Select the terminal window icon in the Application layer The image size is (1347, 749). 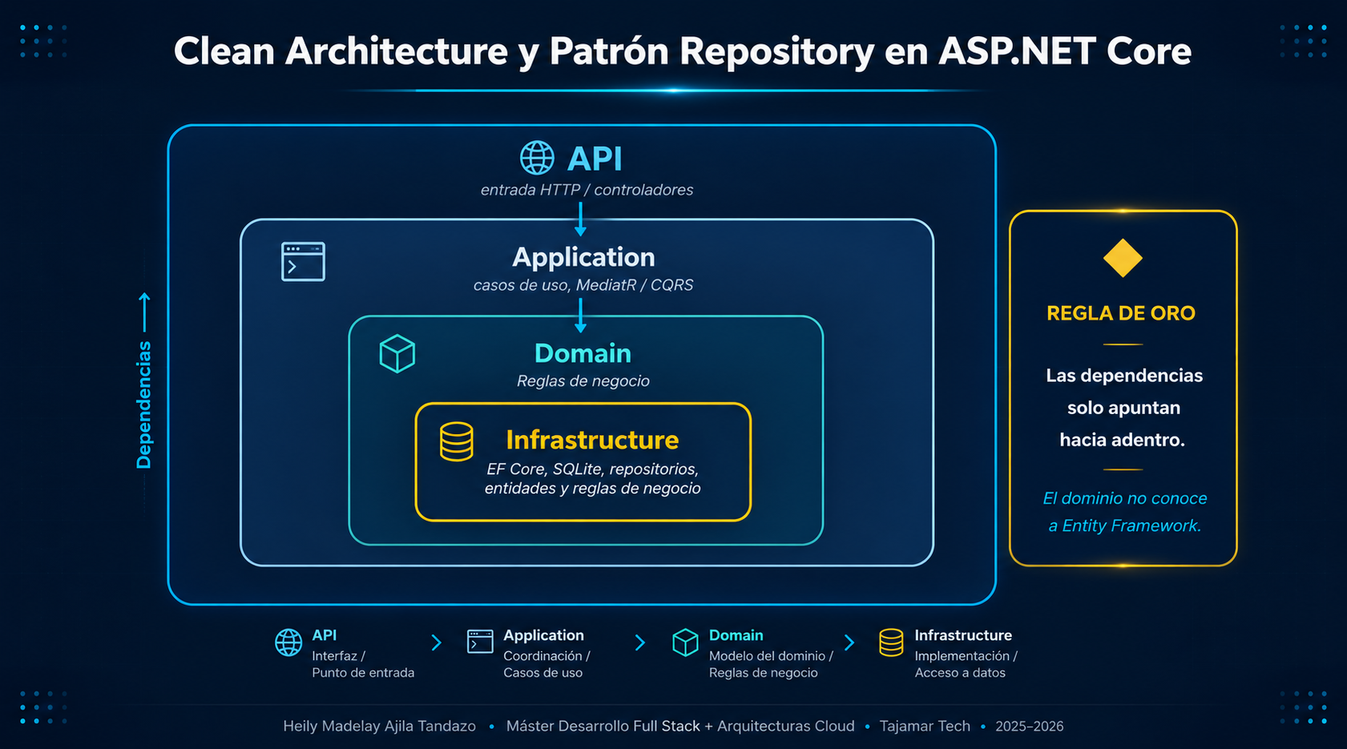(303, 261)
